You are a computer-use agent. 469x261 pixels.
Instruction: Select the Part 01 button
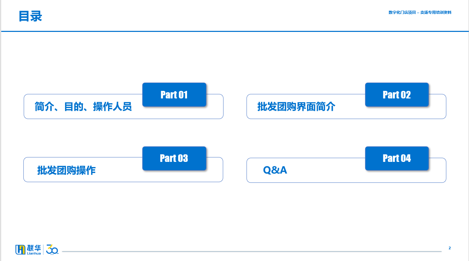pos(174,94)
